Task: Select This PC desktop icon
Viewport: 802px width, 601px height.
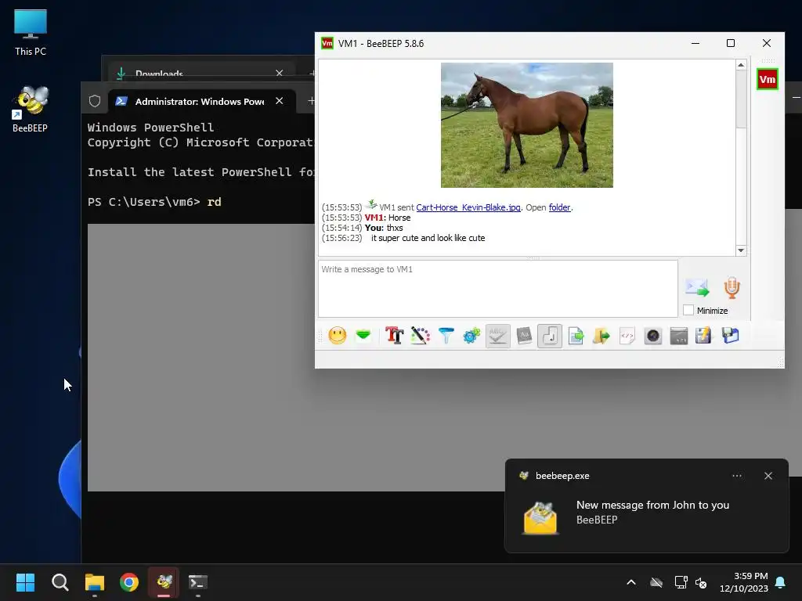Action: point(31,32)
